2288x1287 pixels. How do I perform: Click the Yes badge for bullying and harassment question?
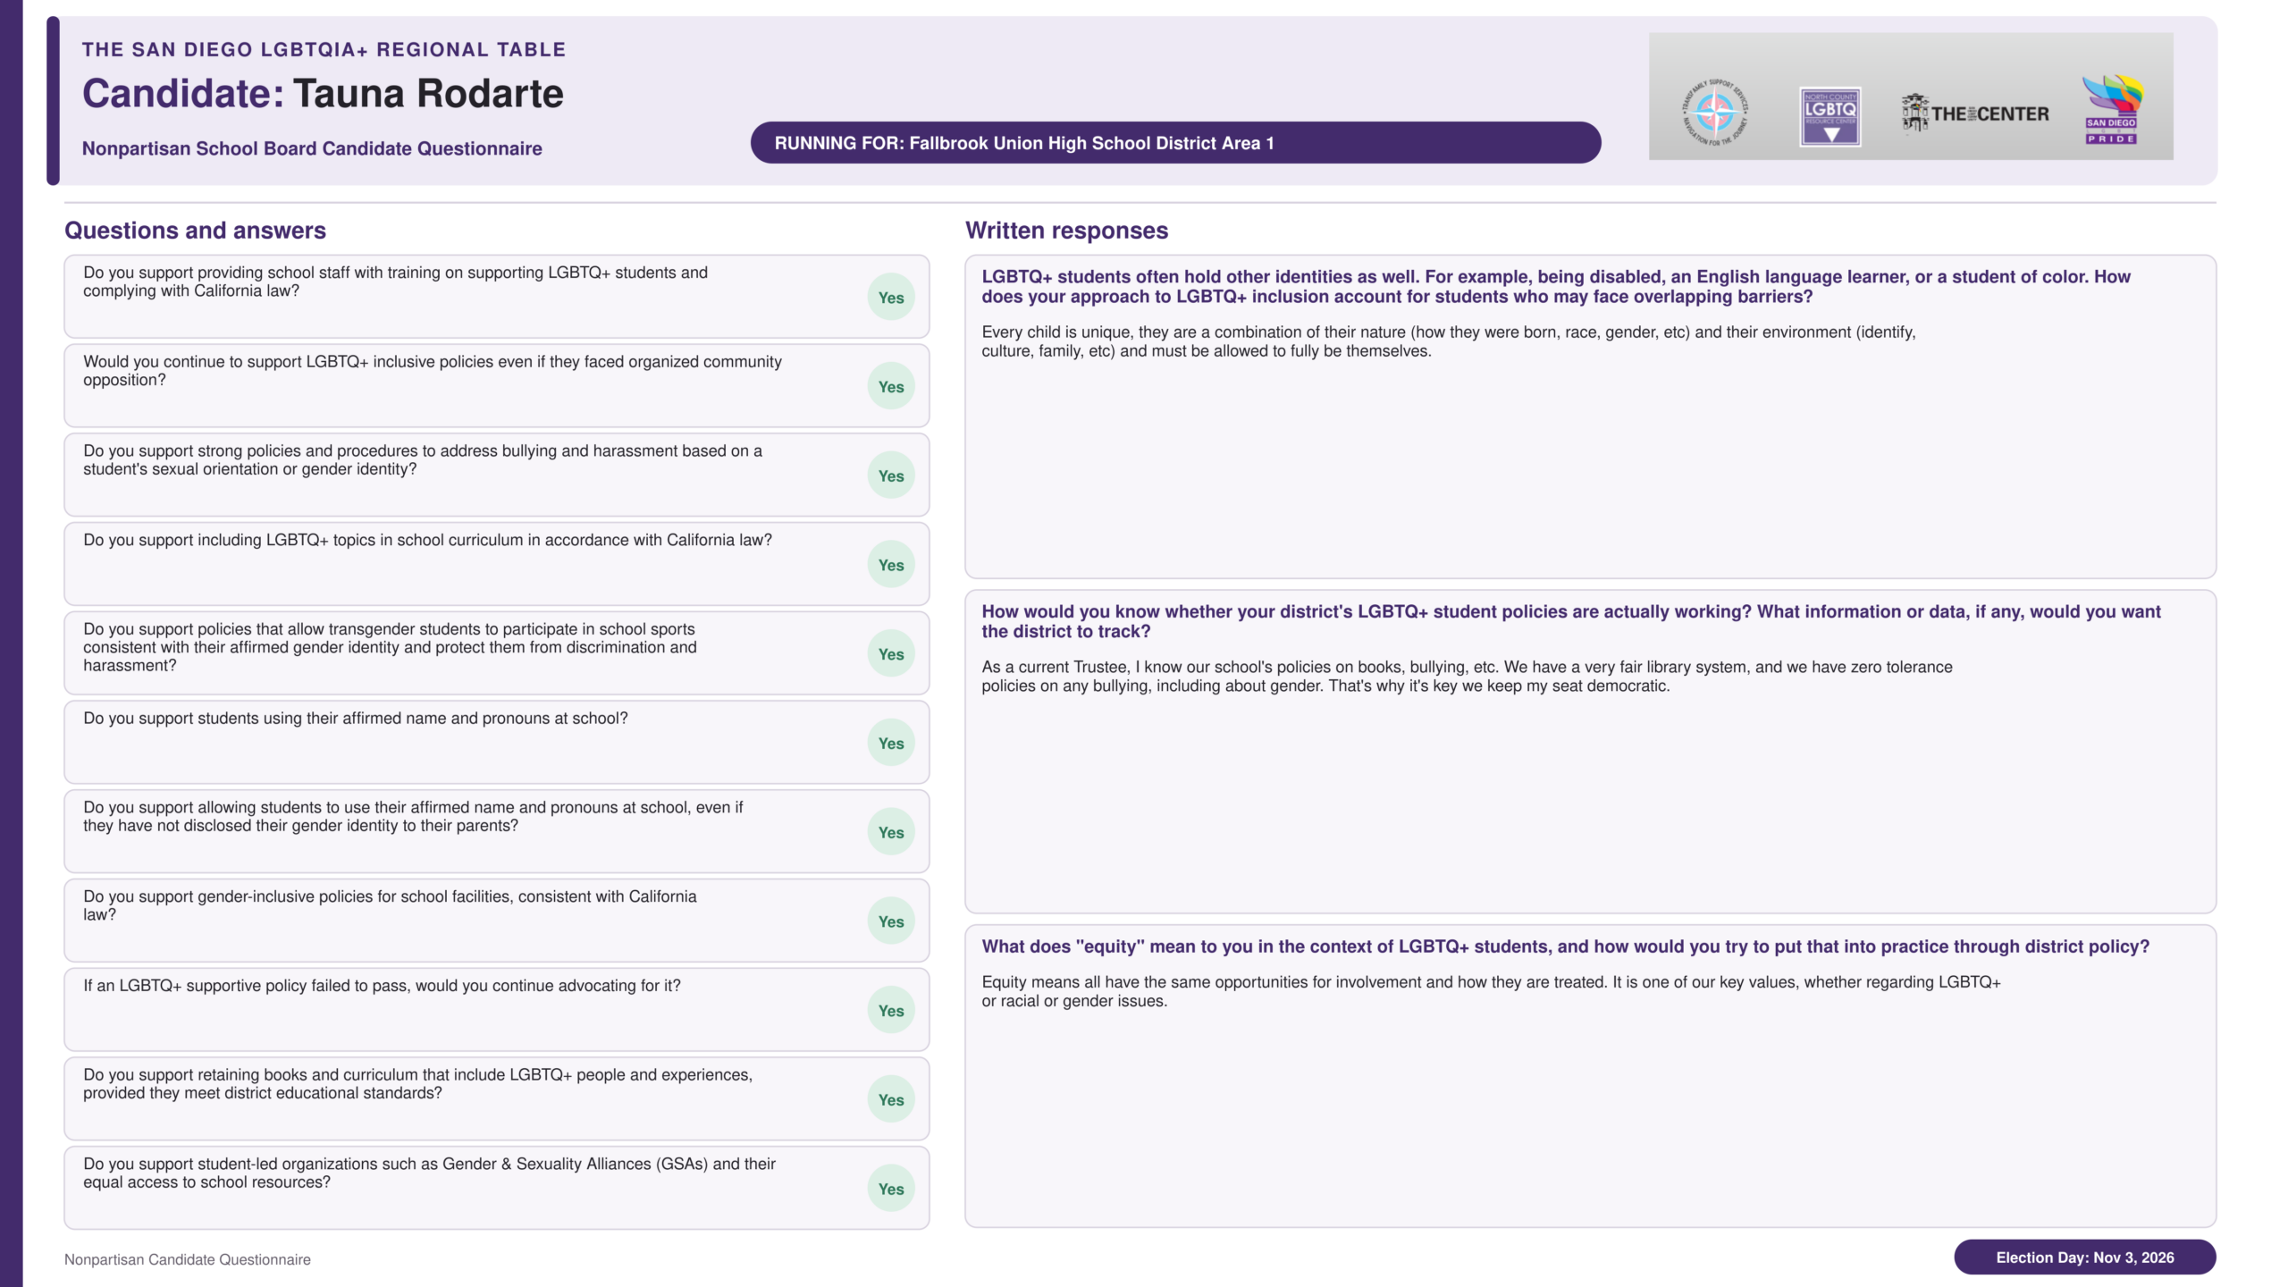point(891,475)
